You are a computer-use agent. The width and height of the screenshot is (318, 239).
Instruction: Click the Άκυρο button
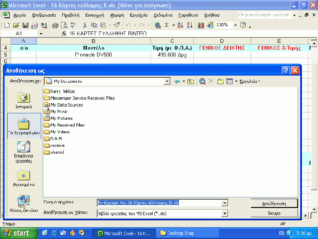click(274, 213)
